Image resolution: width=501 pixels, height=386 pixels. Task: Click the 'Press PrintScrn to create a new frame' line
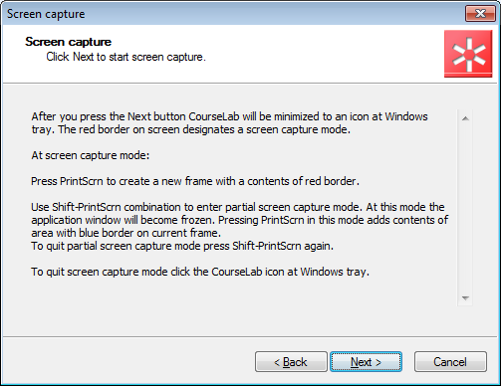pyautogui.click(x=195, y=181)
